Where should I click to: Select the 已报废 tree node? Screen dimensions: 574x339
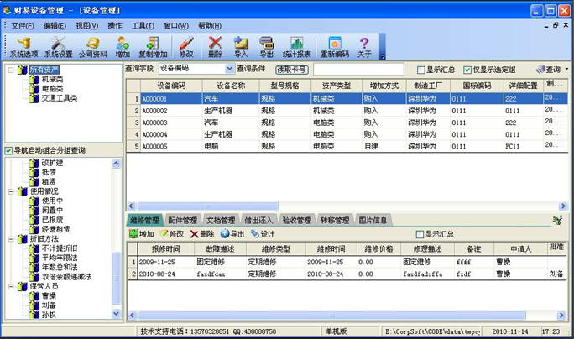pyautogui.click(x=52, y=220)
